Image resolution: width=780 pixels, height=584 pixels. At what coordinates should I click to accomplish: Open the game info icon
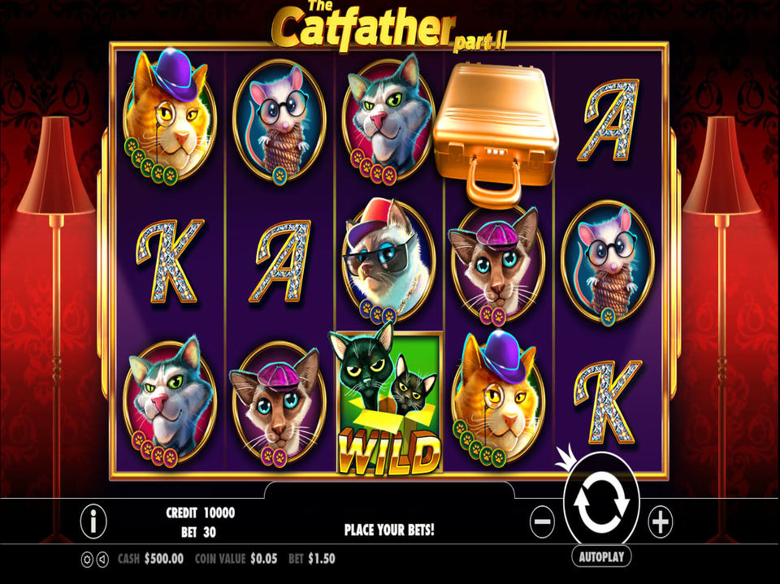[93, 521]
